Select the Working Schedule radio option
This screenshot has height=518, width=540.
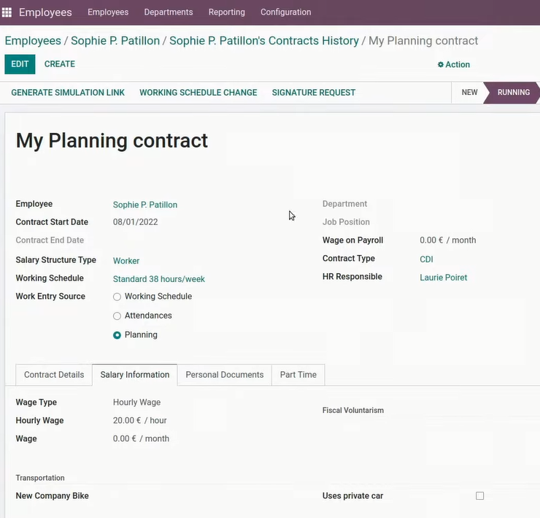pos(117,297)
